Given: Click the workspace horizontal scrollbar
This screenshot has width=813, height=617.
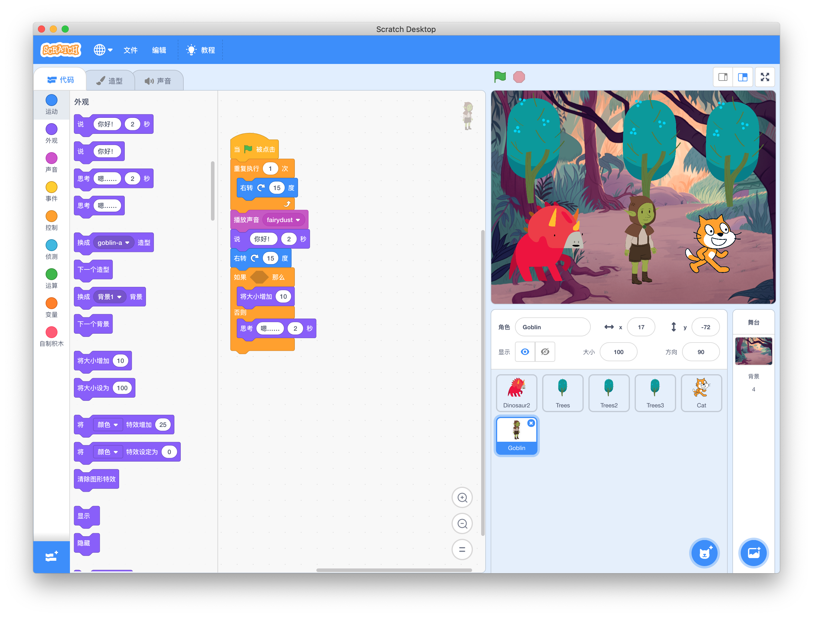Looking at the screenshot, I should [x=394, y=570].
